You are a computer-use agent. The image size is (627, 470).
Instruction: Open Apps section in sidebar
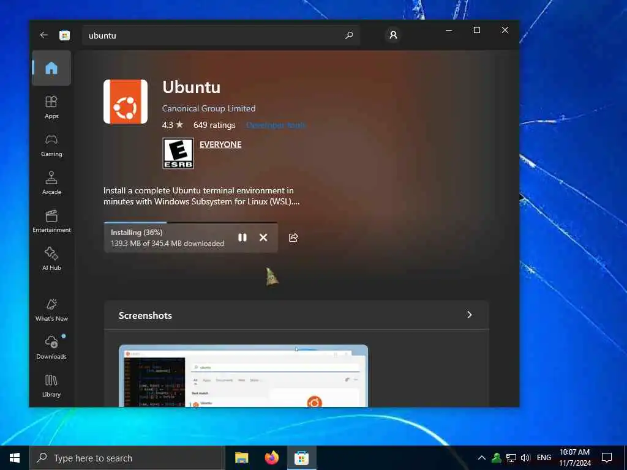click(x=51, y=107)
